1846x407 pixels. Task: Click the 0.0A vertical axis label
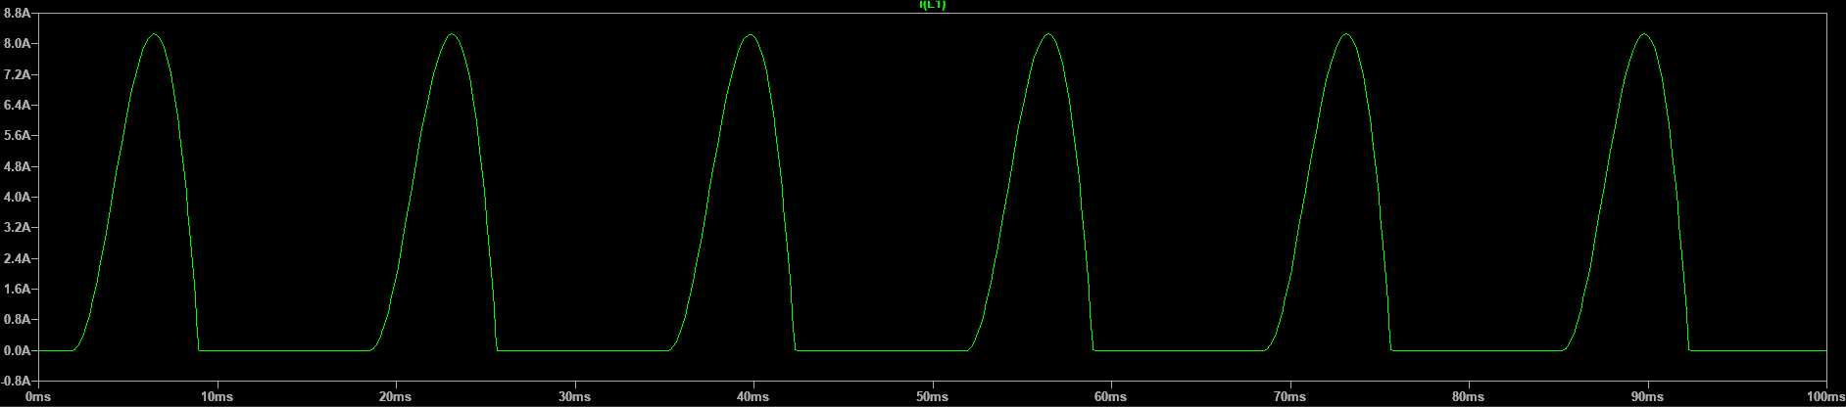tap(18, 350)
